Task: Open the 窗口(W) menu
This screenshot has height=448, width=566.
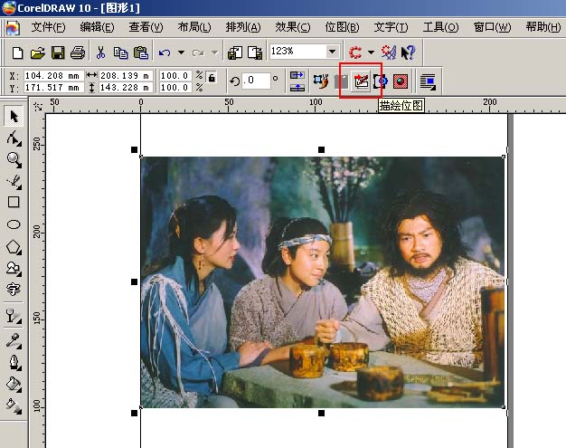Action: [492, 27]
